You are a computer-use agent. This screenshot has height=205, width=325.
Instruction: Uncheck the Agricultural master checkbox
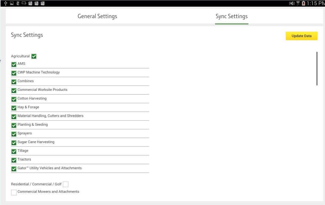pyautogui.click(x=34, y=56)
